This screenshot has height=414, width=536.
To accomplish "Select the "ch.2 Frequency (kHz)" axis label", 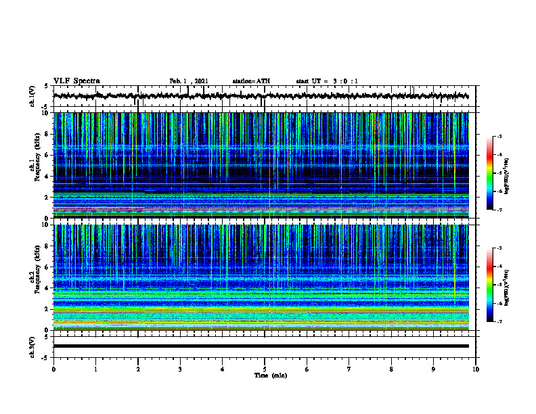I will point(35,269).
